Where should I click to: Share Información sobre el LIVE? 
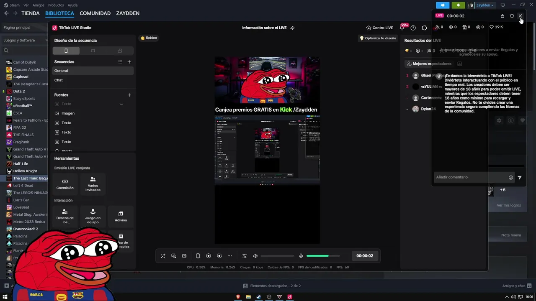292,28
